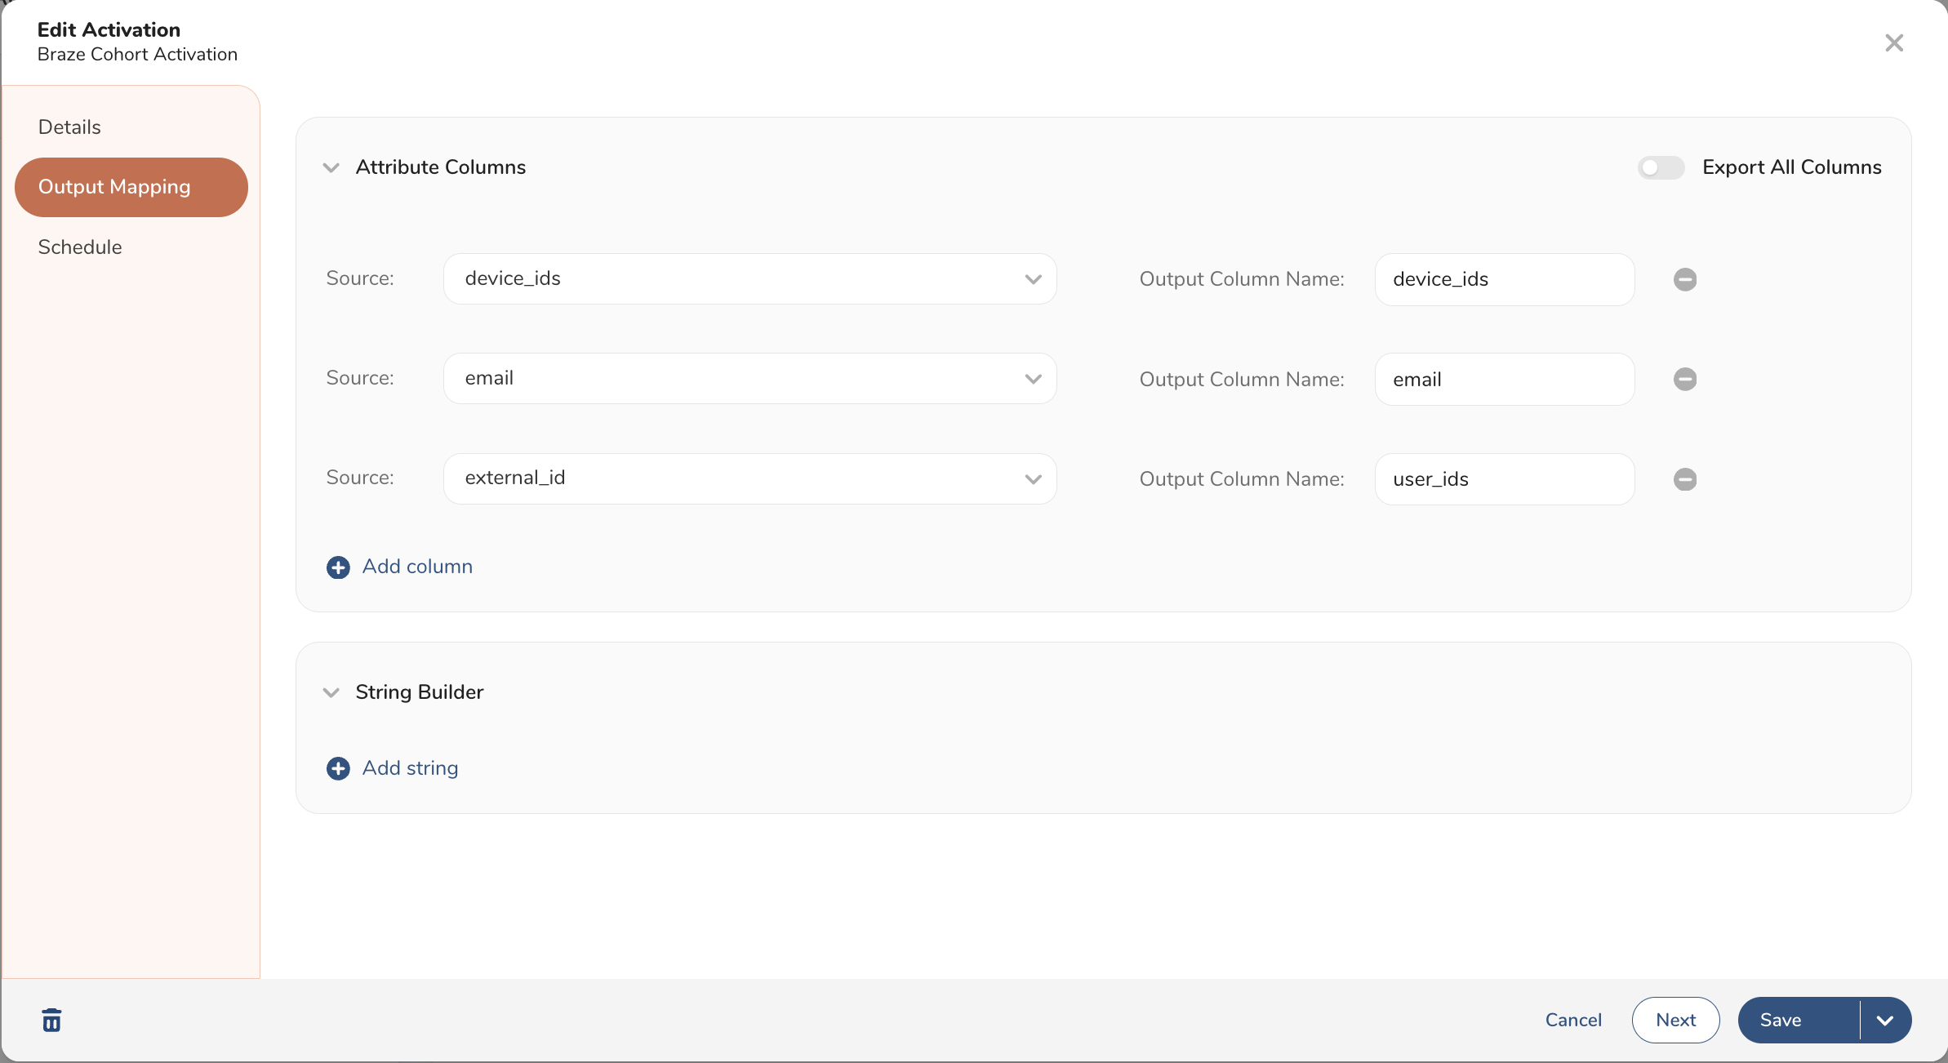Switch to the Schedule tab
Image resolution: width=1948 pixels, height=1063 pixels.
(80, 246)
